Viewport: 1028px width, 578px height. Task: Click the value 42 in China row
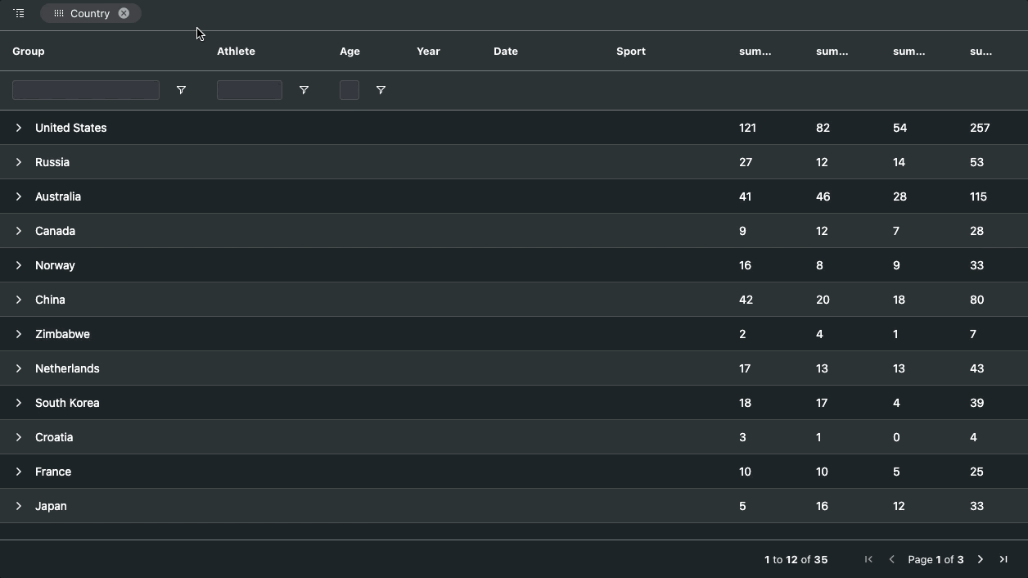click(746, 300)
